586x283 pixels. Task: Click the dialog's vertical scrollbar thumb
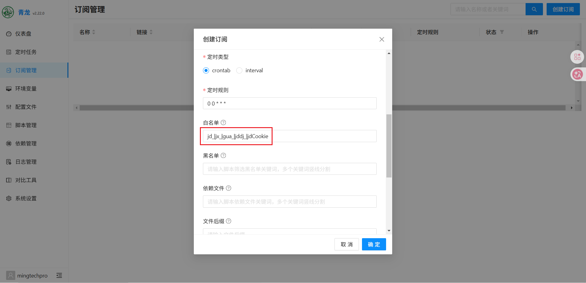tap(389, 146)
